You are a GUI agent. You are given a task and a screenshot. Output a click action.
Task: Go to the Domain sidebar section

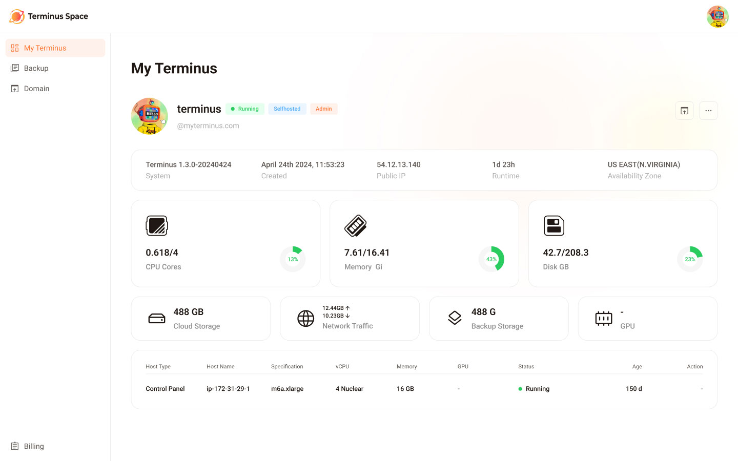(x=36, y=89)
